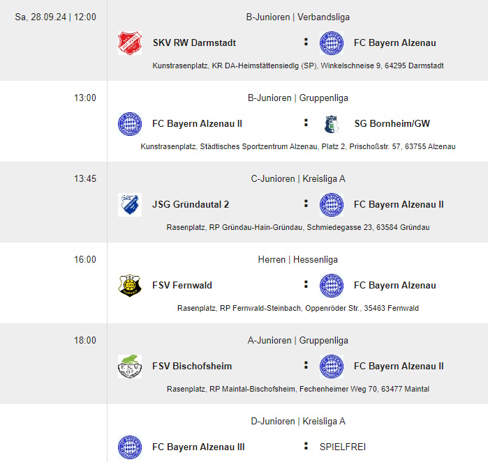Open the SG Bornheim/GW team link
The image size is (488, 462).
click(x=392, y=123)
